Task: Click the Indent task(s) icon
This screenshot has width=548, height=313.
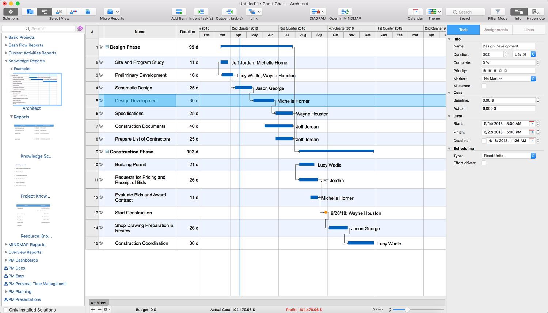Action: click(x=201, y=12)
